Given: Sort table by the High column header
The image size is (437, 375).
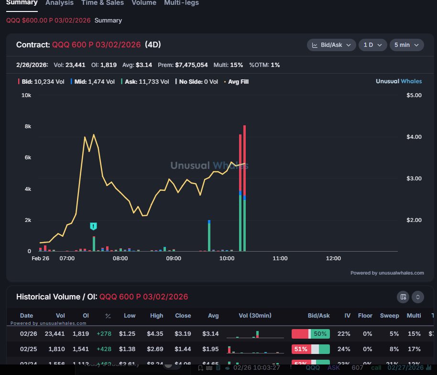Looking at the screenshot, I should coord(157,316).
